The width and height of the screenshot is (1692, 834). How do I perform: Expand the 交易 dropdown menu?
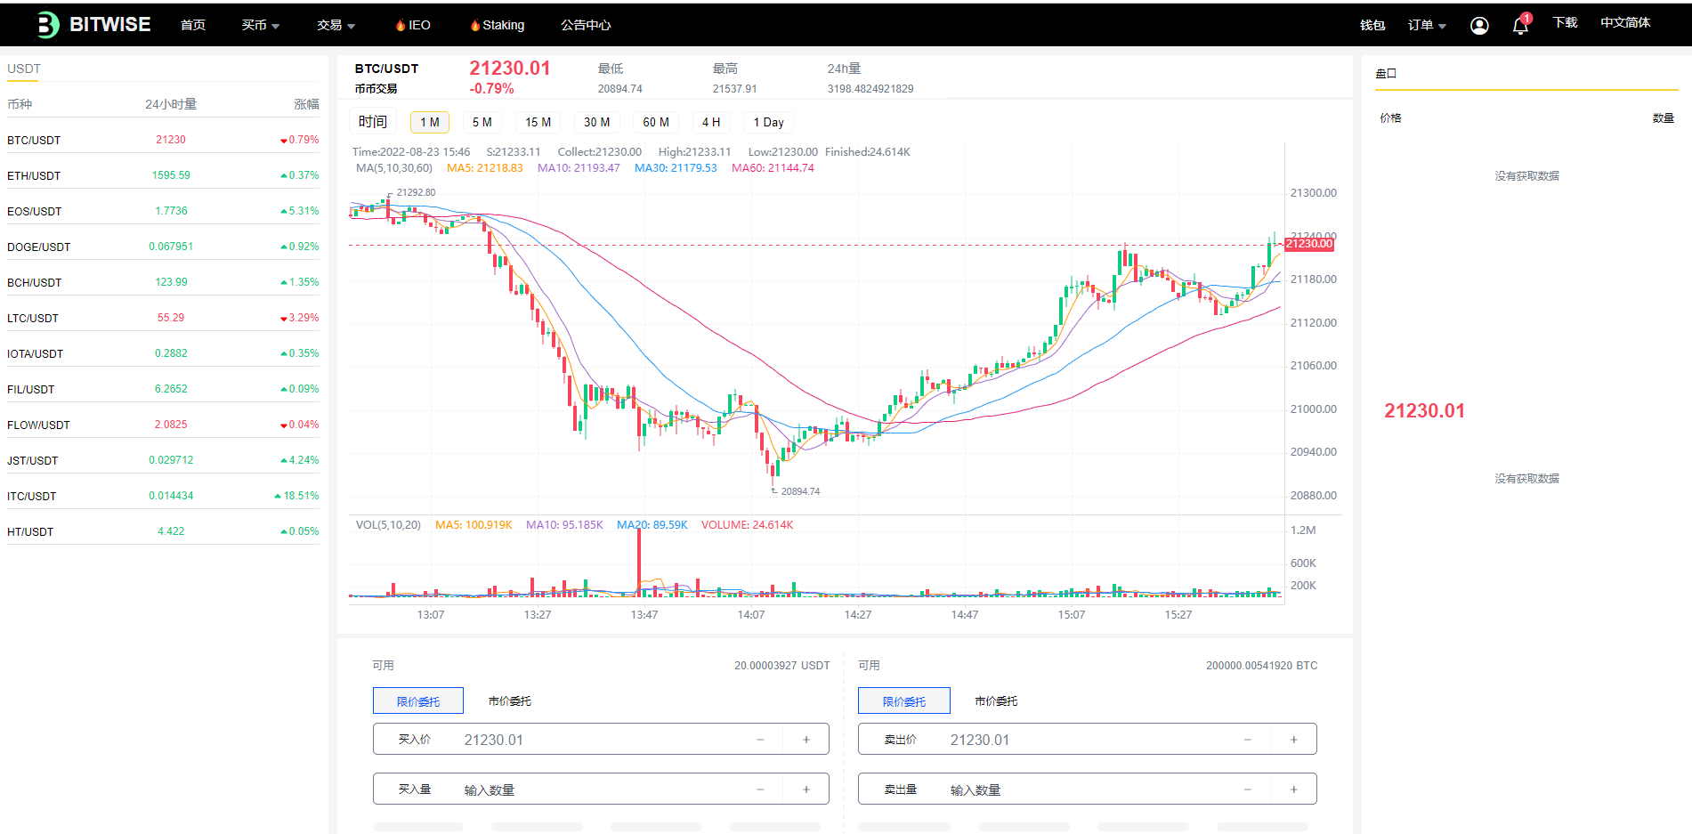tap(336, 25)
